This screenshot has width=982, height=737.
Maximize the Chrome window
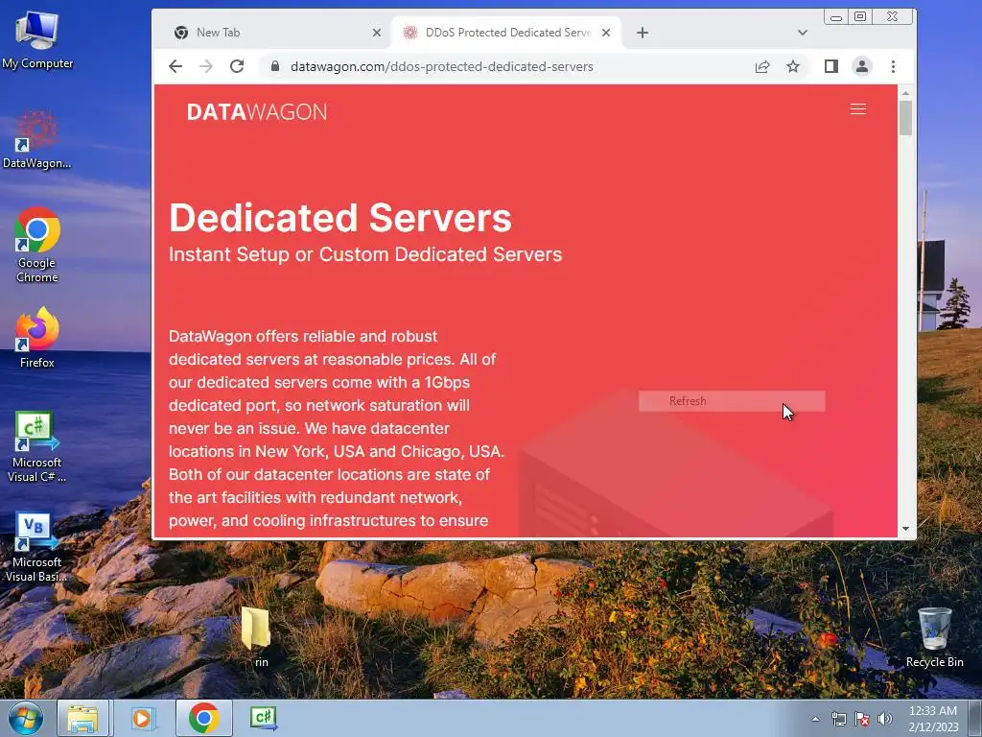point(860,17)
